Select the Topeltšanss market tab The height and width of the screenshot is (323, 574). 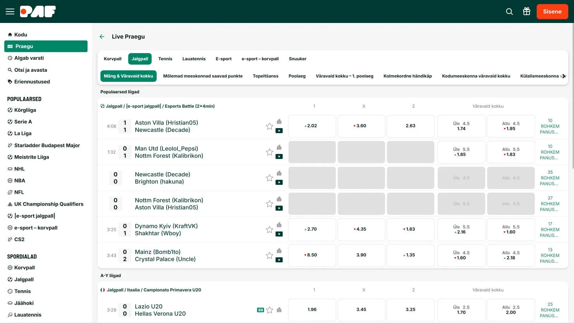pos(265,76)
